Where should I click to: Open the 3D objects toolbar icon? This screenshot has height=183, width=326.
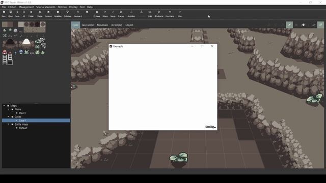tap(159, 14)
